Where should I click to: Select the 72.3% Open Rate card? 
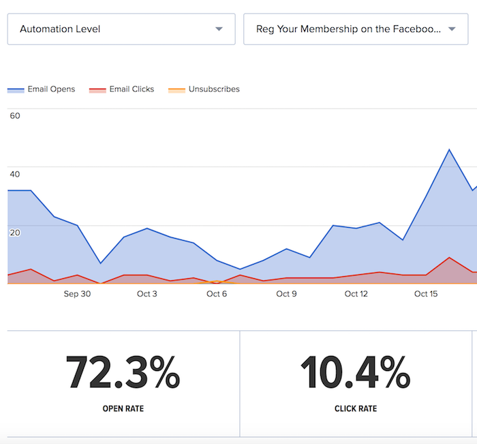click(x=123, y=384)
